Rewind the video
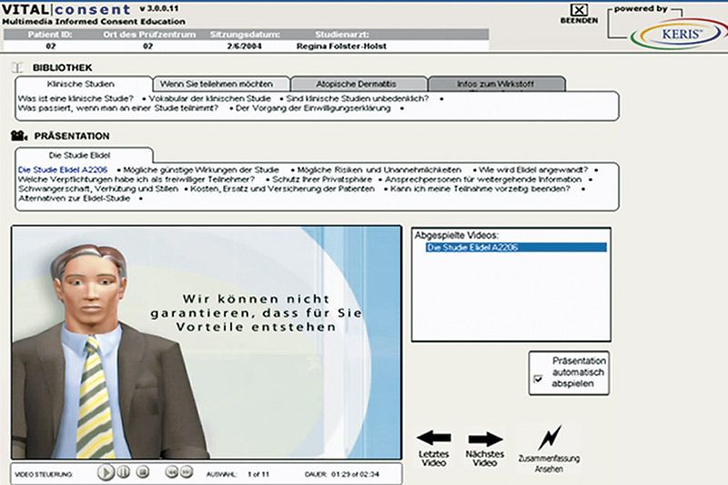The width and height of the screenshot is (728, 485). click(x=171, y=472)
